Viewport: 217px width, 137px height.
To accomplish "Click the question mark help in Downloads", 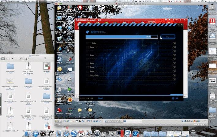I will pyautogui.click(x=45, y=59).
